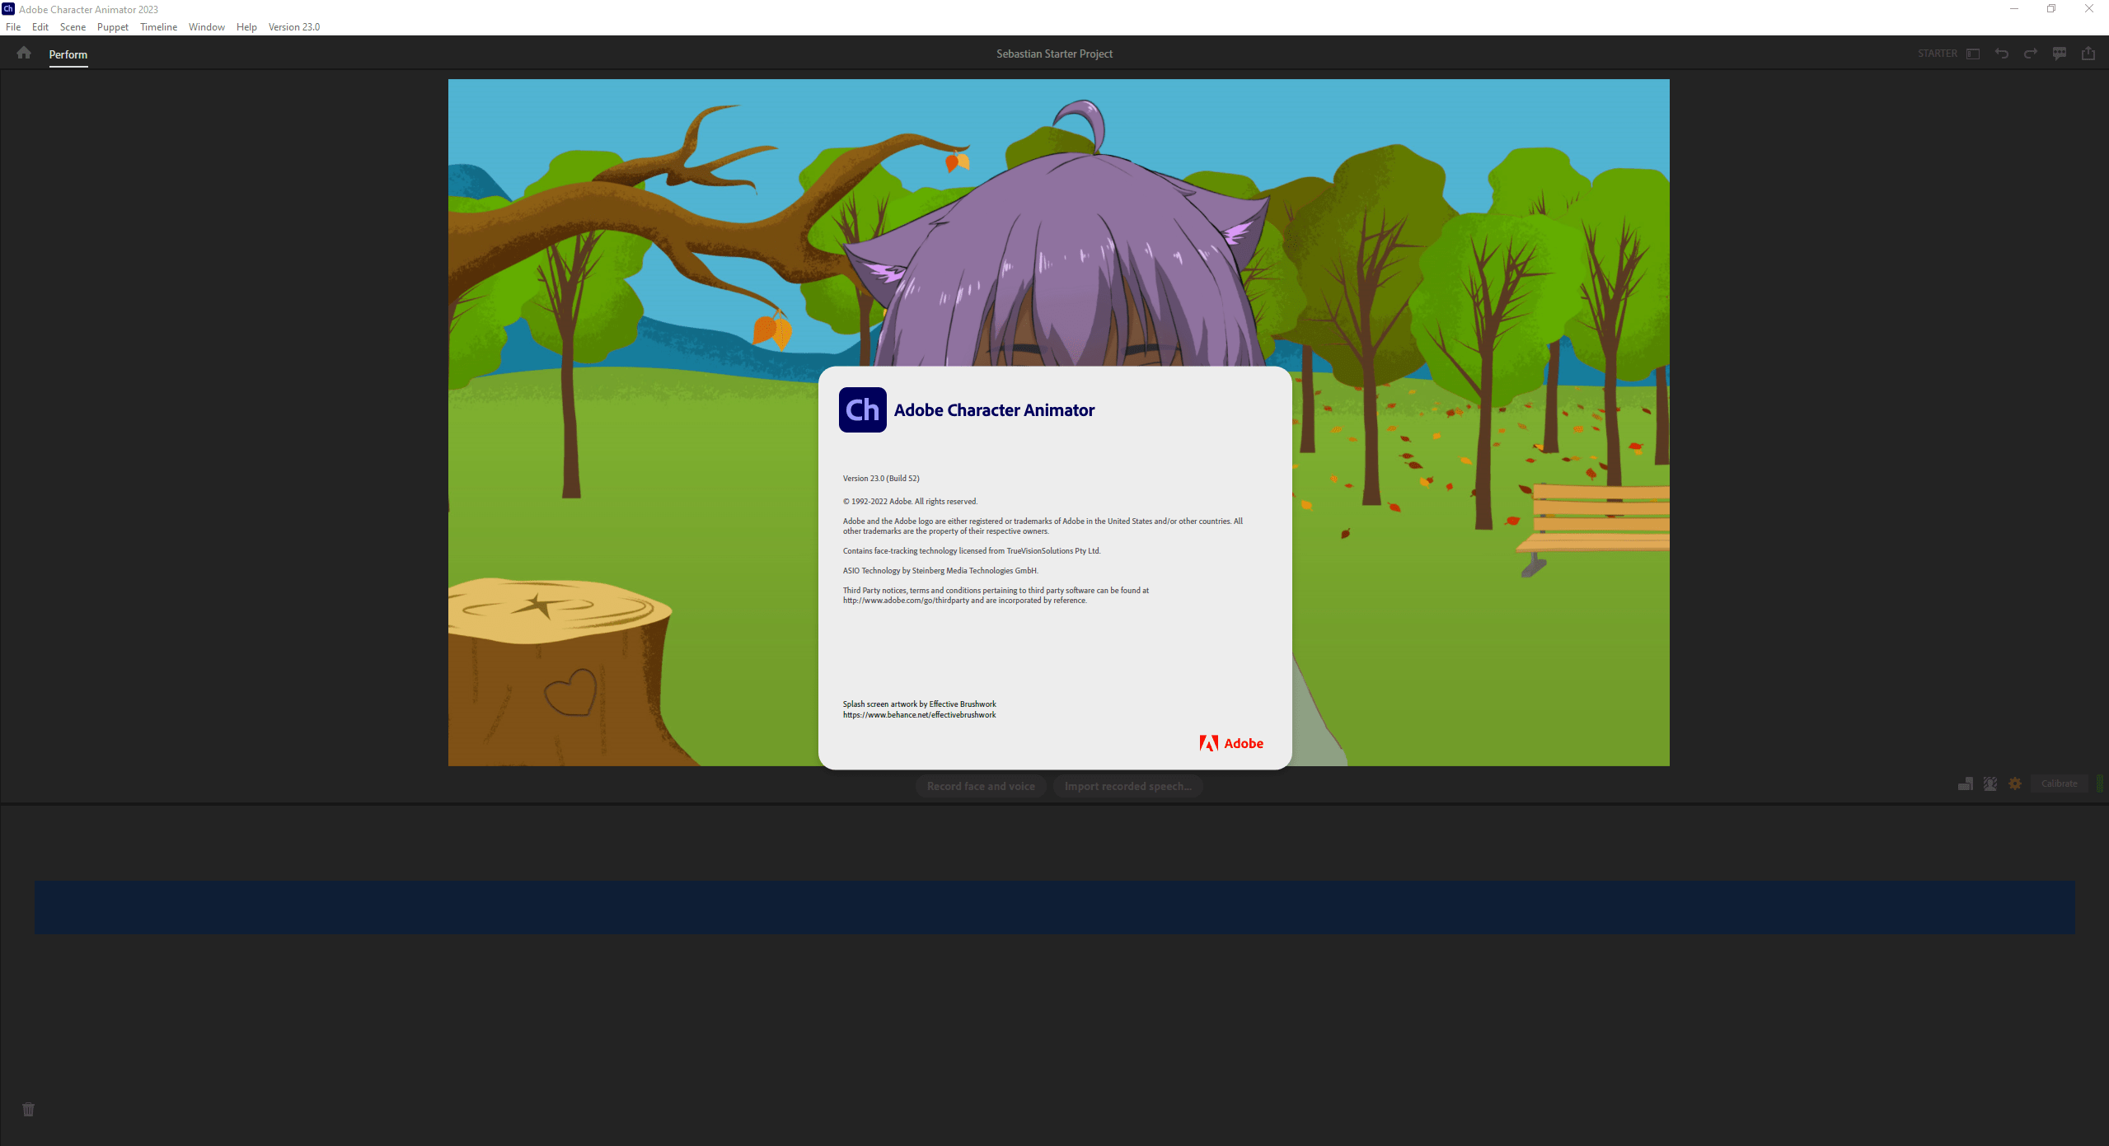
Task: Toggle the camera background person icon
Action: pos(1990,783)
